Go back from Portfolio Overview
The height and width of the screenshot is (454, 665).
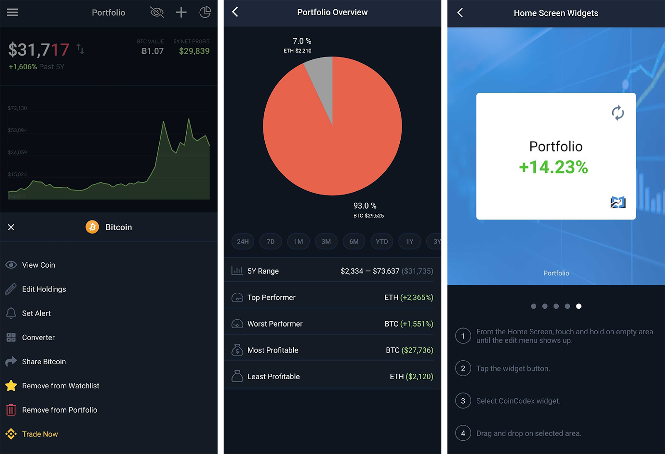click(235, 12)
